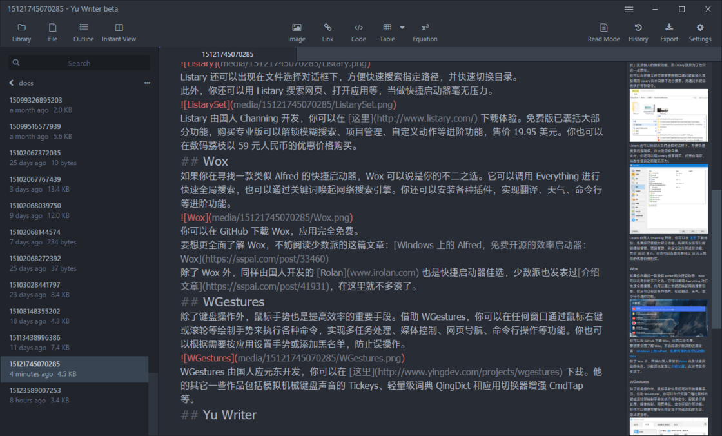Screen dimensions: 722x436
Task: Click the sspai.com/post/33460 link
Action: (x=265, y=259)
